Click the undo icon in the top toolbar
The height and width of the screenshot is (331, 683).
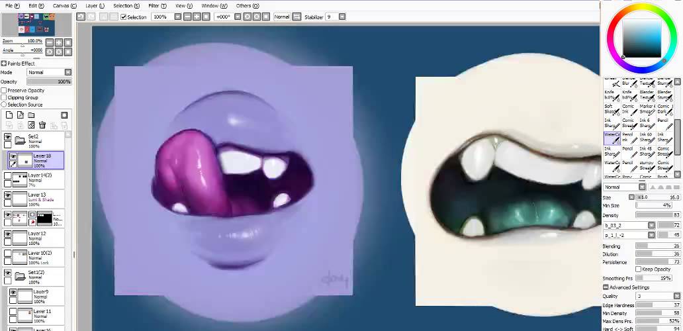coord(81,17)
